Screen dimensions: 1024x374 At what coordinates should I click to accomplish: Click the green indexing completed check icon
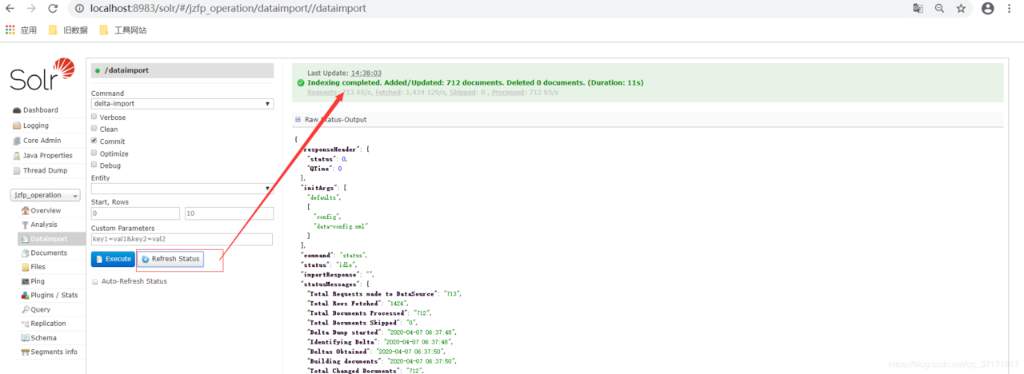coord(301,82)
